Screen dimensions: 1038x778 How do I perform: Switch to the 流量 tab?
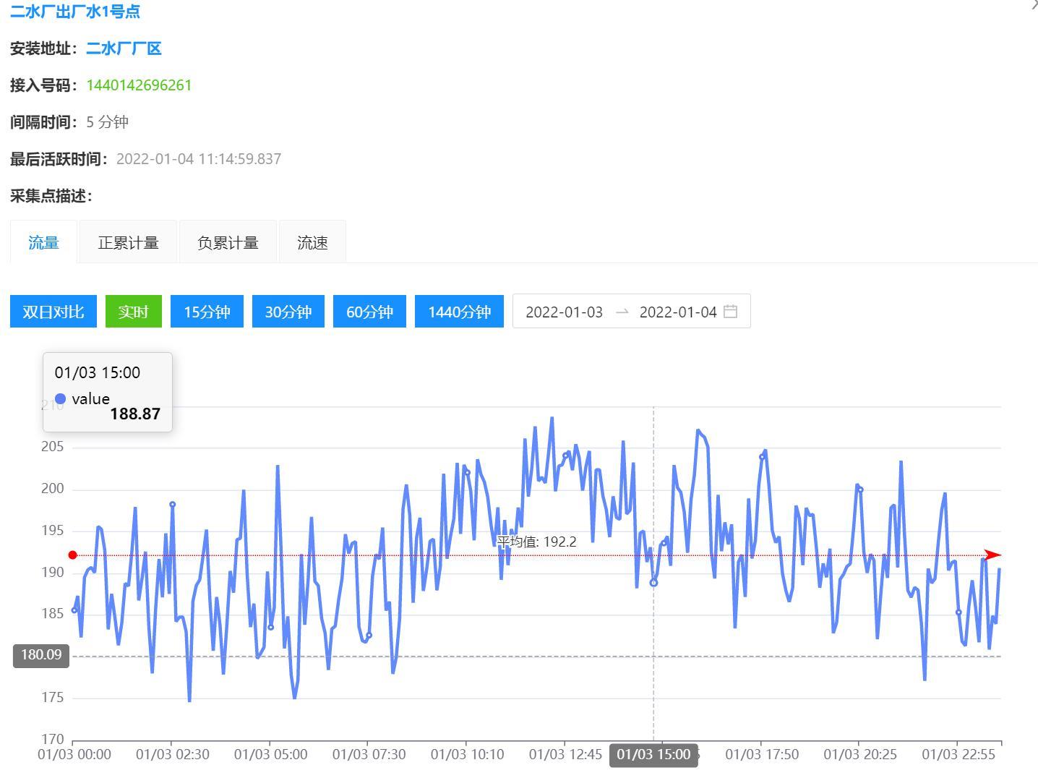[43, 243]
